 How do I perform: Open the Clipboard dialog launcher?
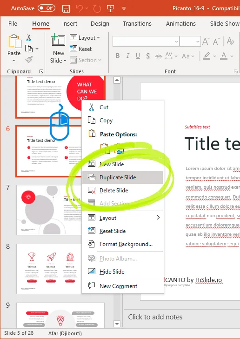(41, 71)
